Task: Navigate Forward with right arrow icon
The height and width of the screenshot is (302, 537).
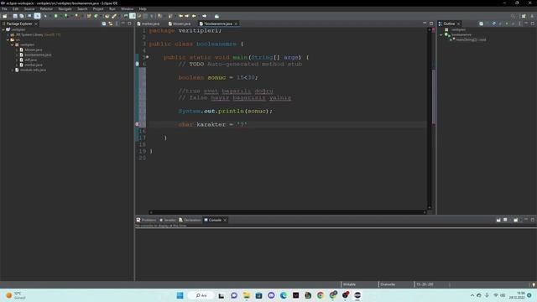Action: (x=205, y=16)
